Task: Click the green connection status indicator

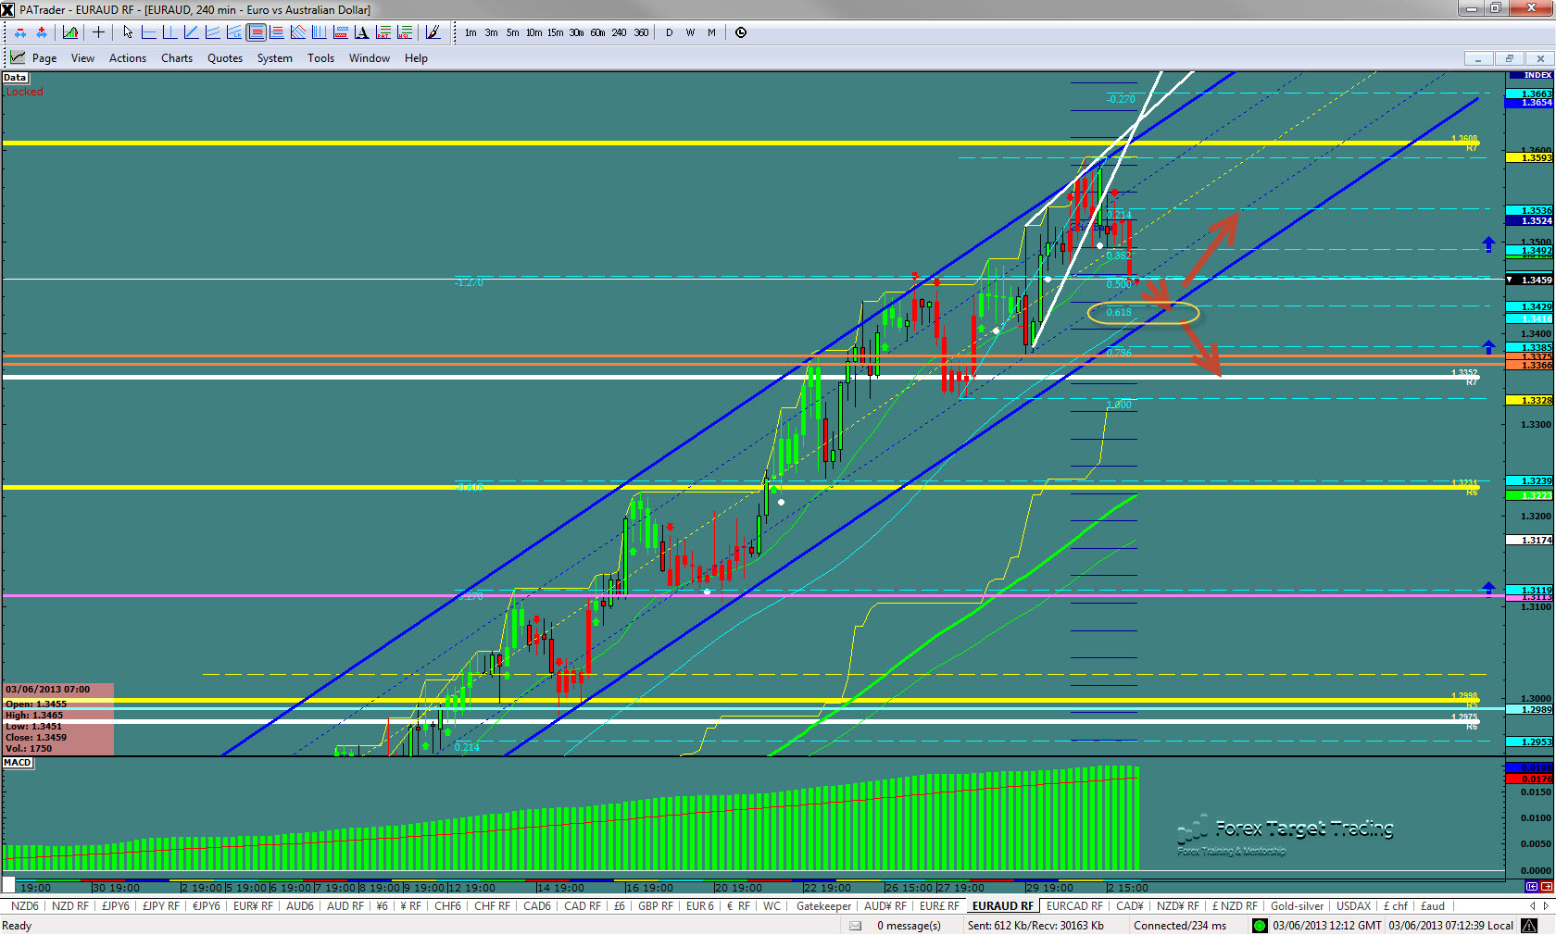Action: tap(1259, 926)
